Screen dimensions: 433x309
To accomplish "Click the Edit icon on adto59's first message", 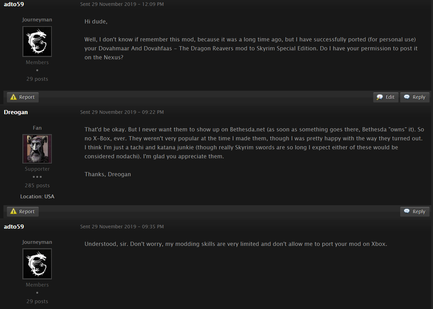I will (x=380, y=97).
